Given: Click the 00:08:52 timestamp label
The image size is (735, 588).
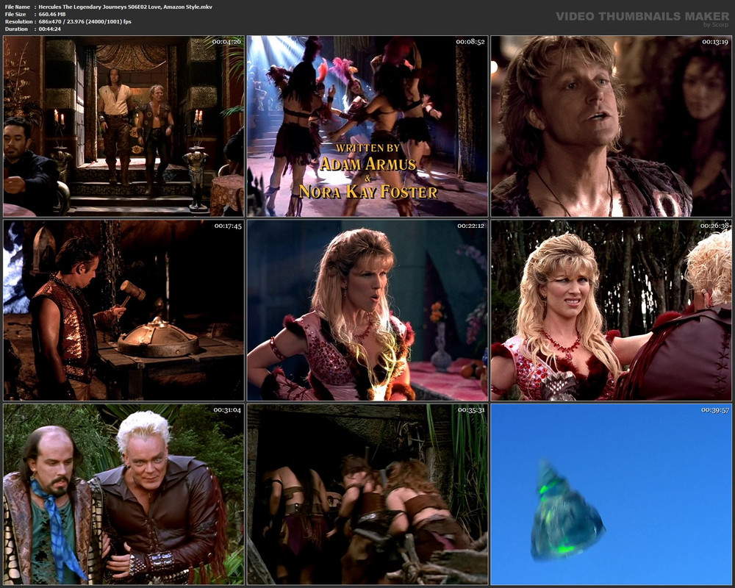Looking at the screenshot, I should coord(470,42).
